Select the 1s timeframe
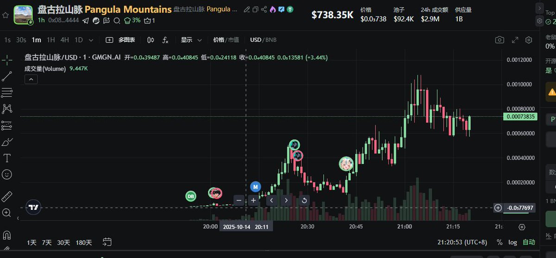Image resolution: width=556 pixels, height=258 pixels. (x=7, y=40)
